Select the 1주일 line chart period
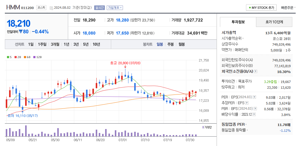This screenshot has height=146, width=299. point(42,45)
